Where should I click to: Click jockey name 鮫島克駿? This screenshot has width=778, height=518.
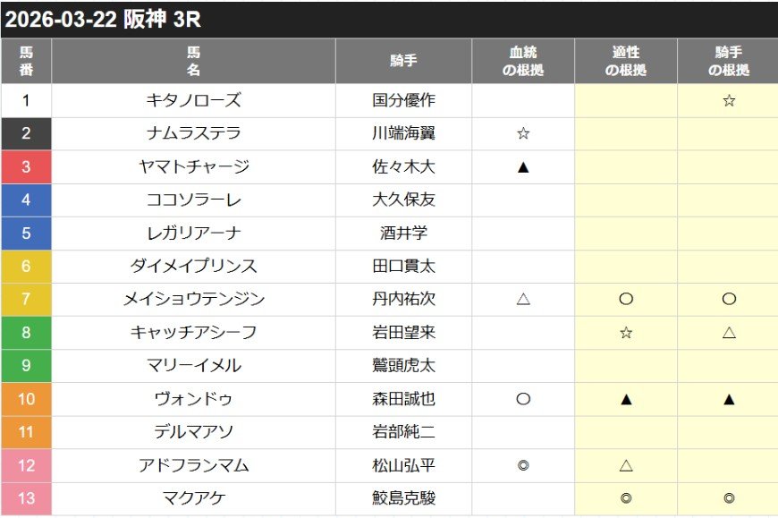click(x=403, y=498)
